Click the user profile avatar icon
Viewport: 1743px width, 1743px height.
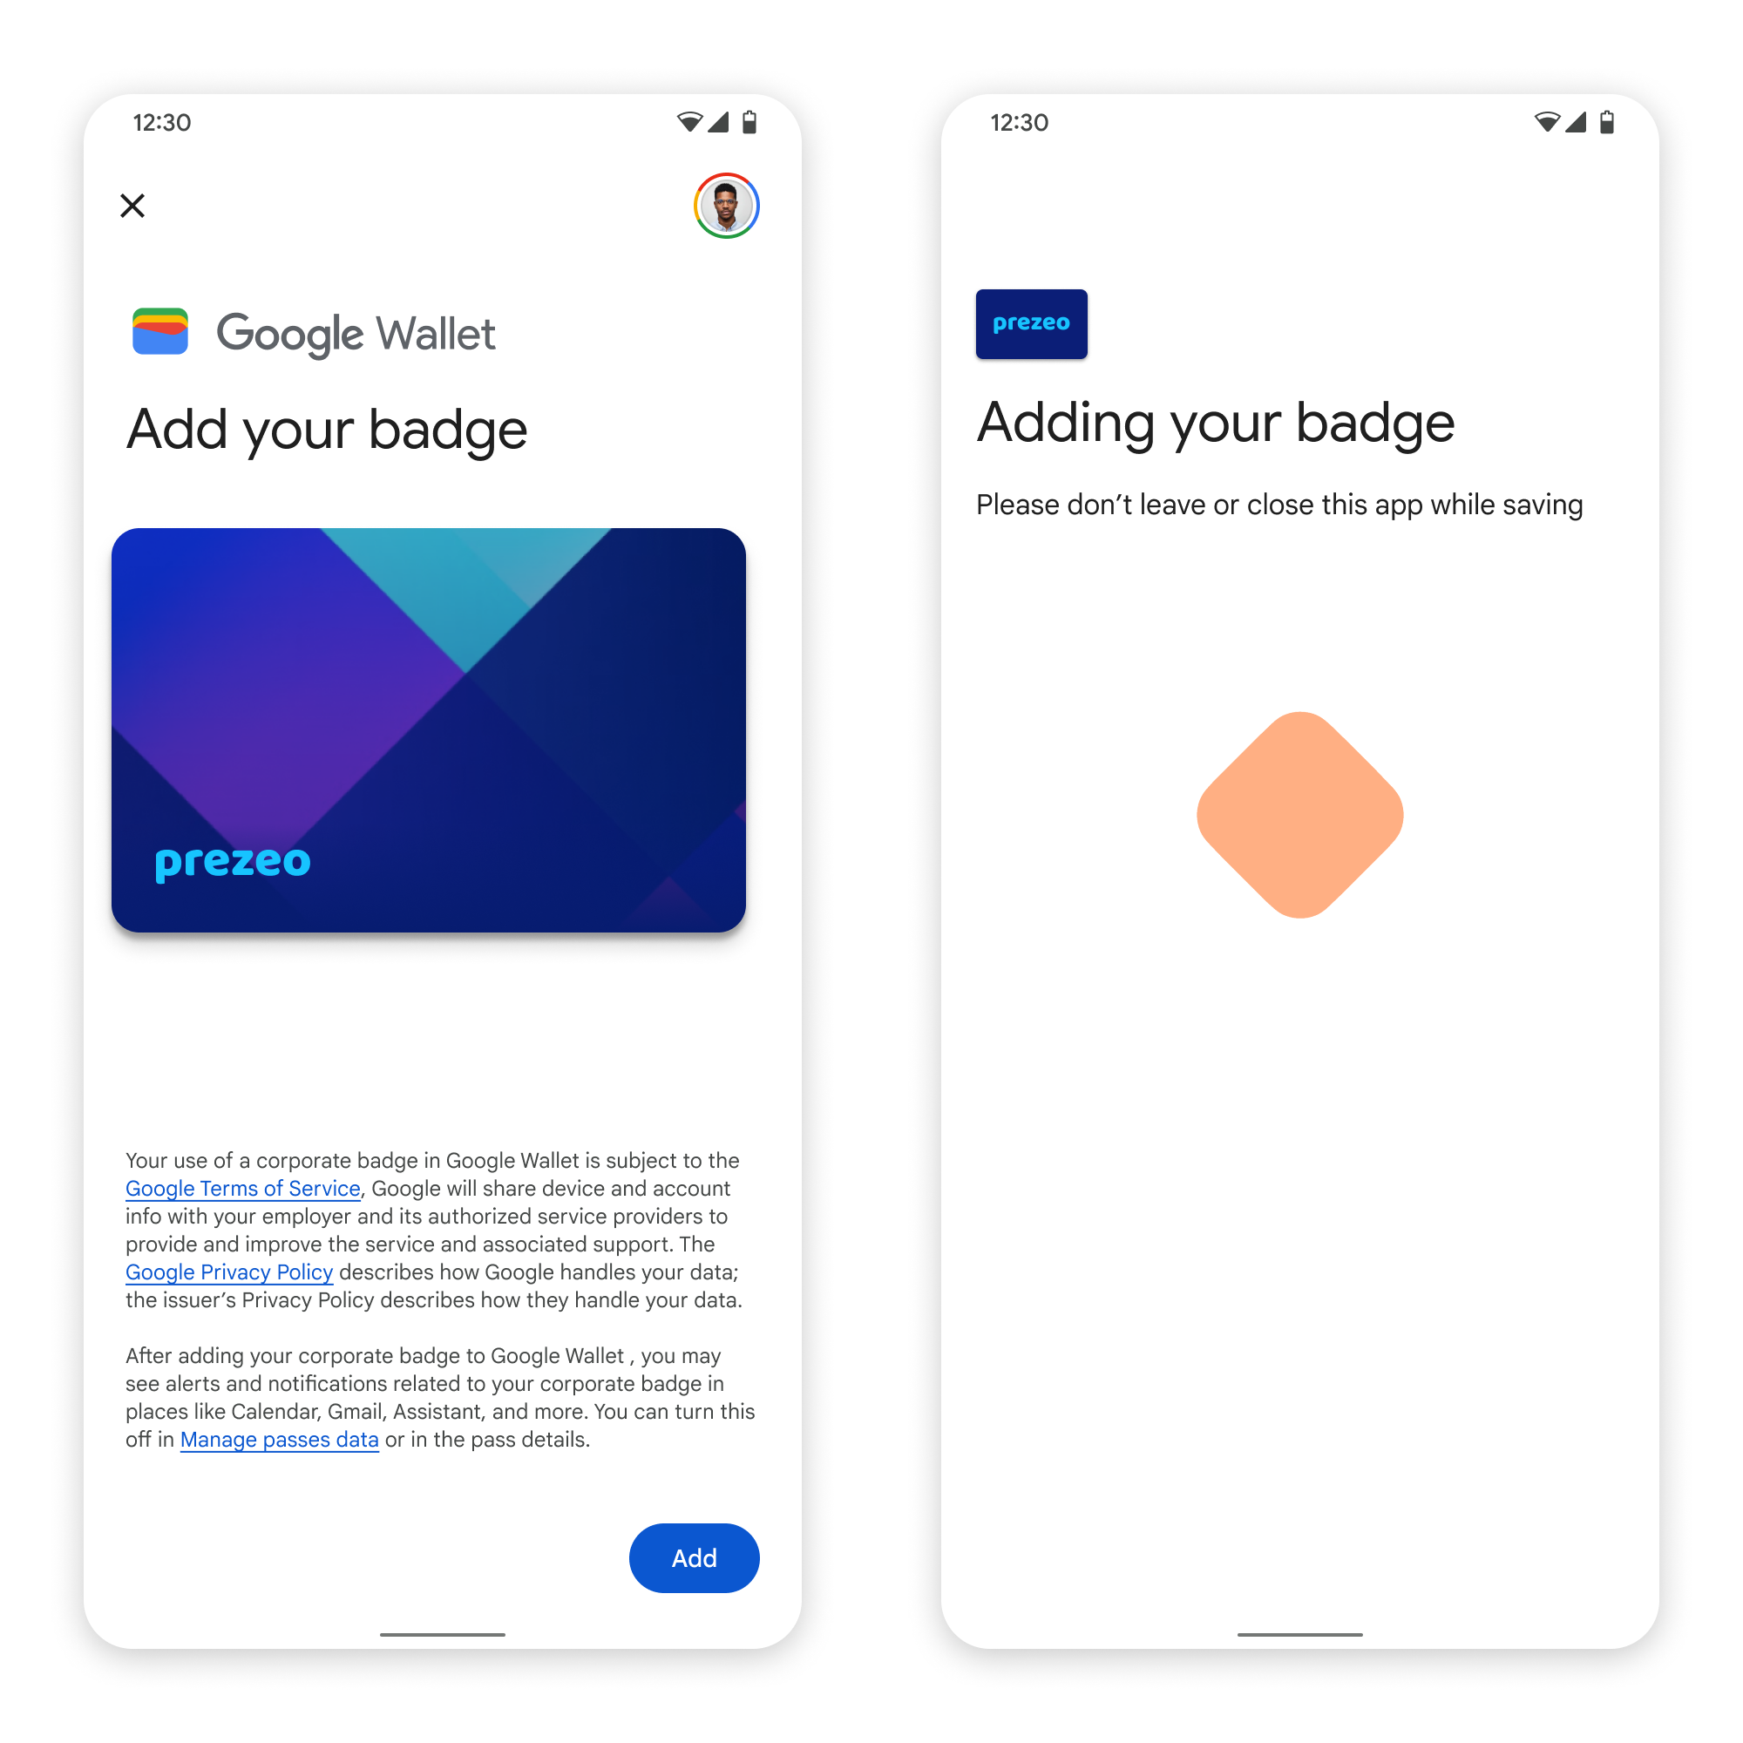coord(729,204)
